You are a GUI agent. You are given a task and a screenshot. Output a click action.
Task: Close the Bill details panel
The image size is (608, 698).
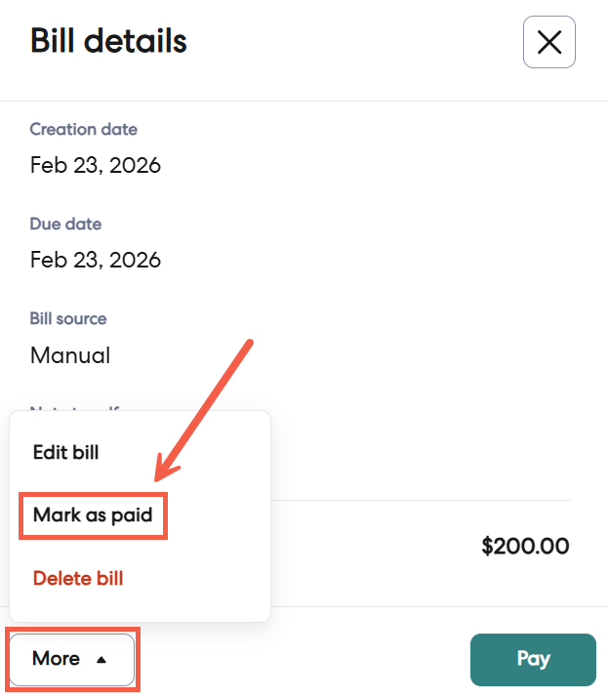[549, 43]
